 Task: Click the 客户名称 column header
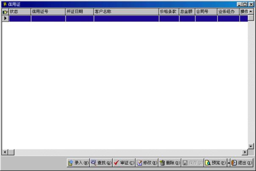(x=126, y=12)
